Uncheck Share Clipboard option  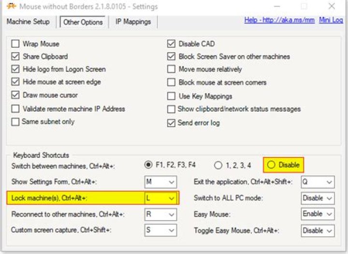(15, 56)
